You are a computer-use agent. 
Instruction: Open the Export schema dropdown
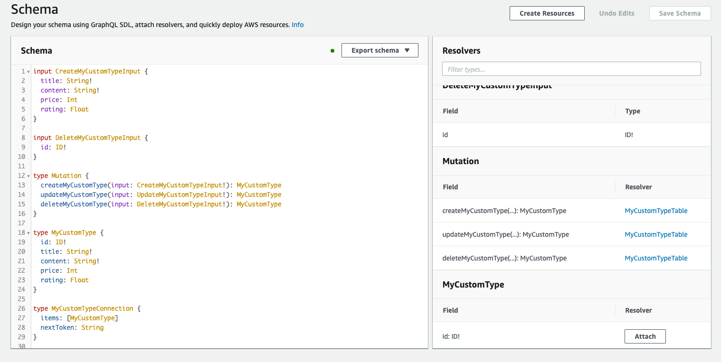380,50
